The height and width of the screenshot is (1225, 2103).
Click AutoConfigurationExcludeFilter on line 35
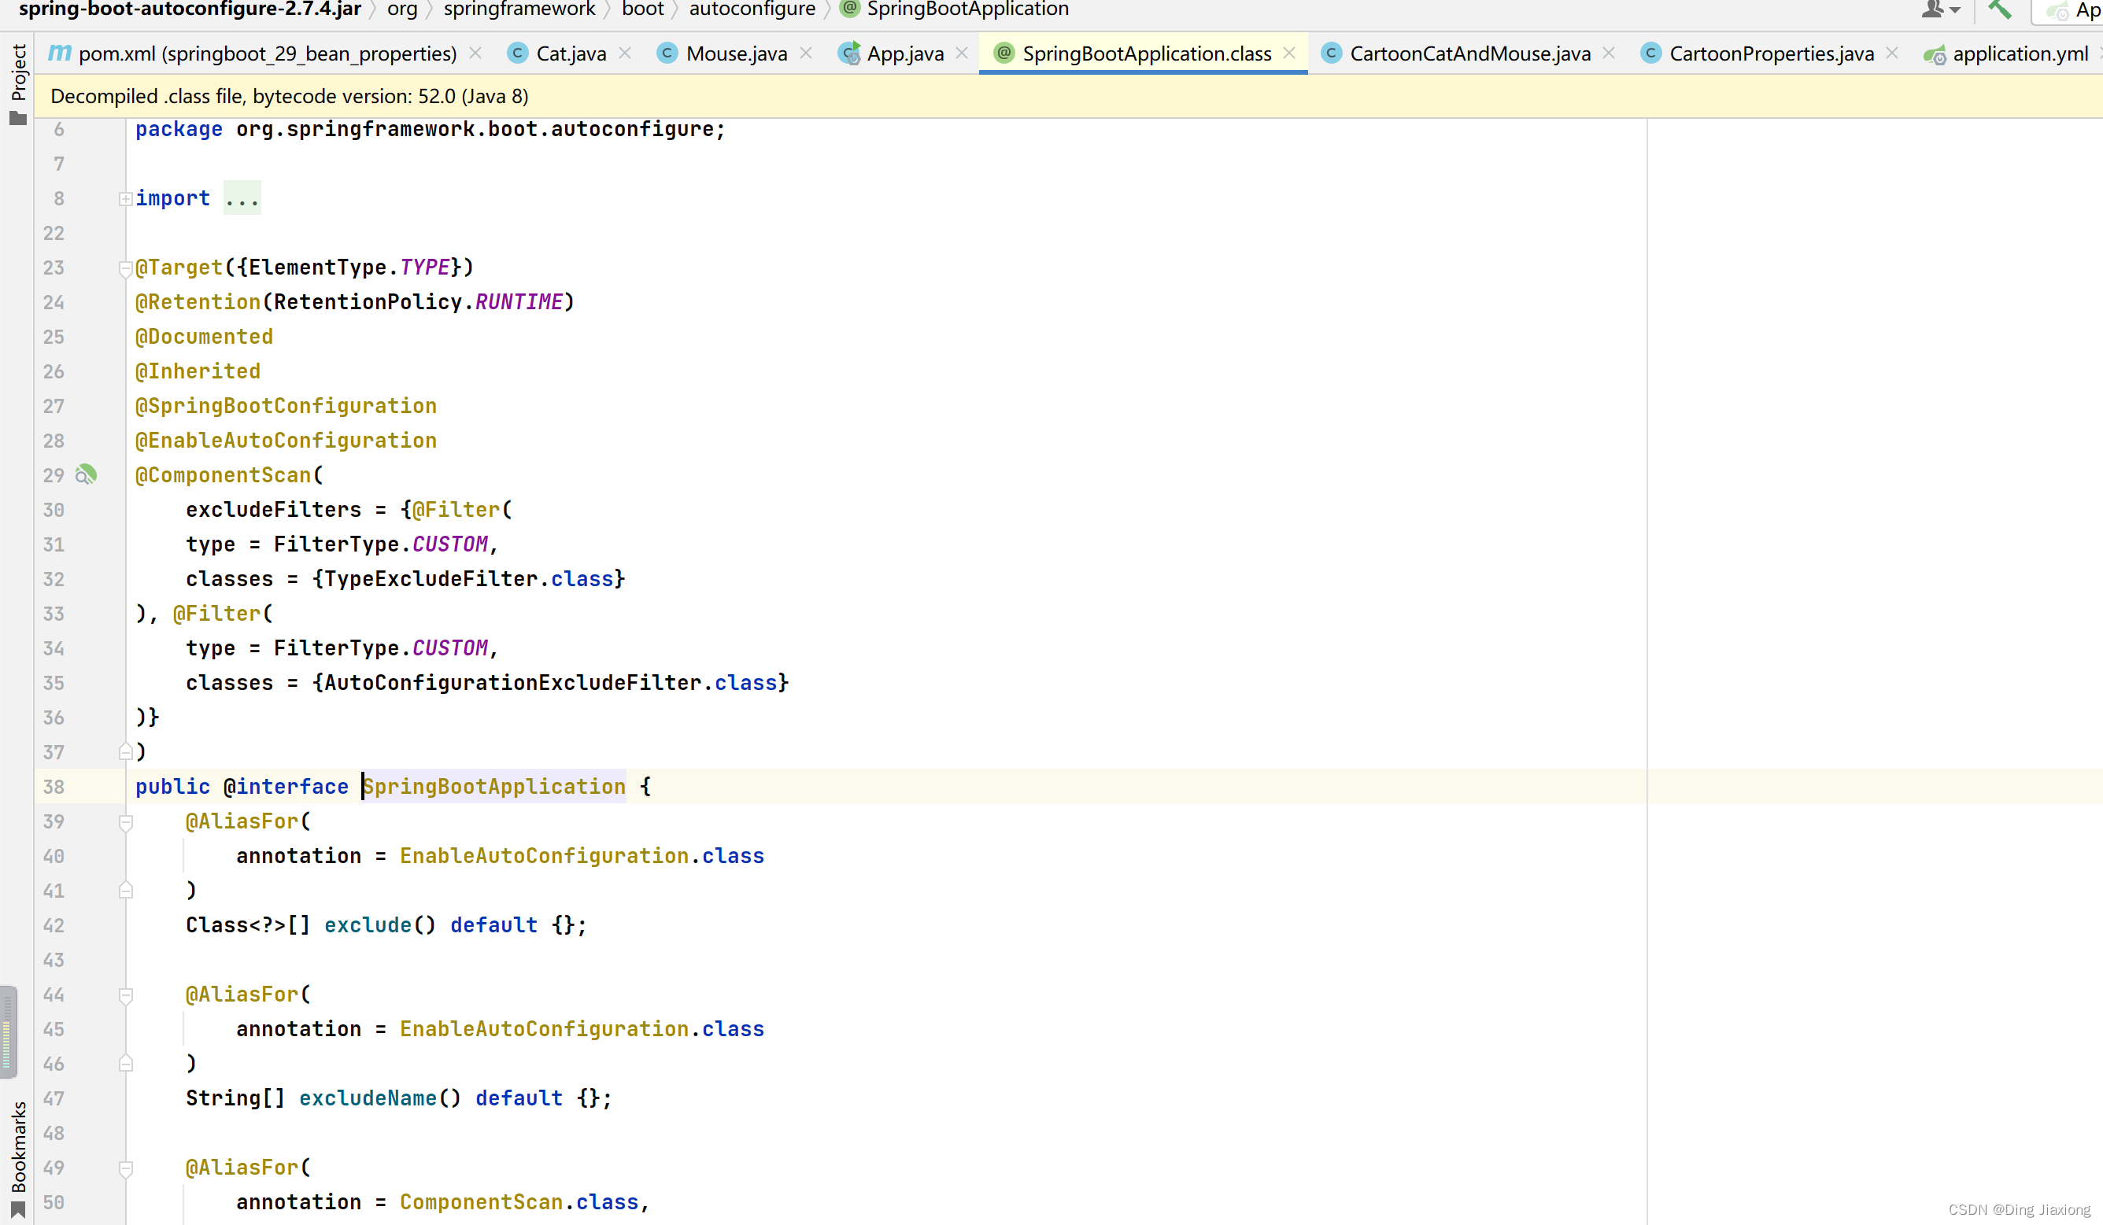coord(512,683)
